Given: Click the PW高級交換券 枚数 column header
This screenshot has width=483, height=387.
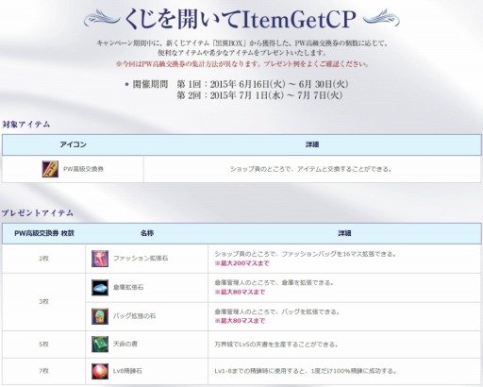Looking at the screenshot, I should 44,233.
